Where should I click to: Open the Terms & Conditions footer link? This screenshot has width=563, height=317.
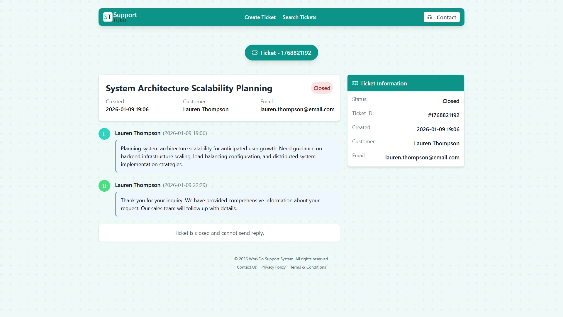[308, 267]
